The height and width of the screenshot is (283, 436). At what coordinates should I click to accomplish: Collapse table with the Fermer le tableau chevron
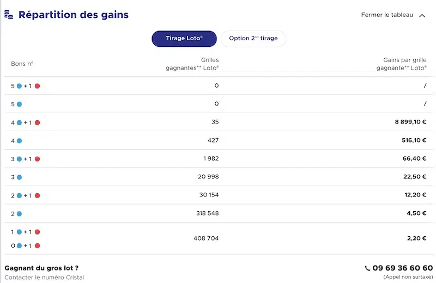[422, 16]
